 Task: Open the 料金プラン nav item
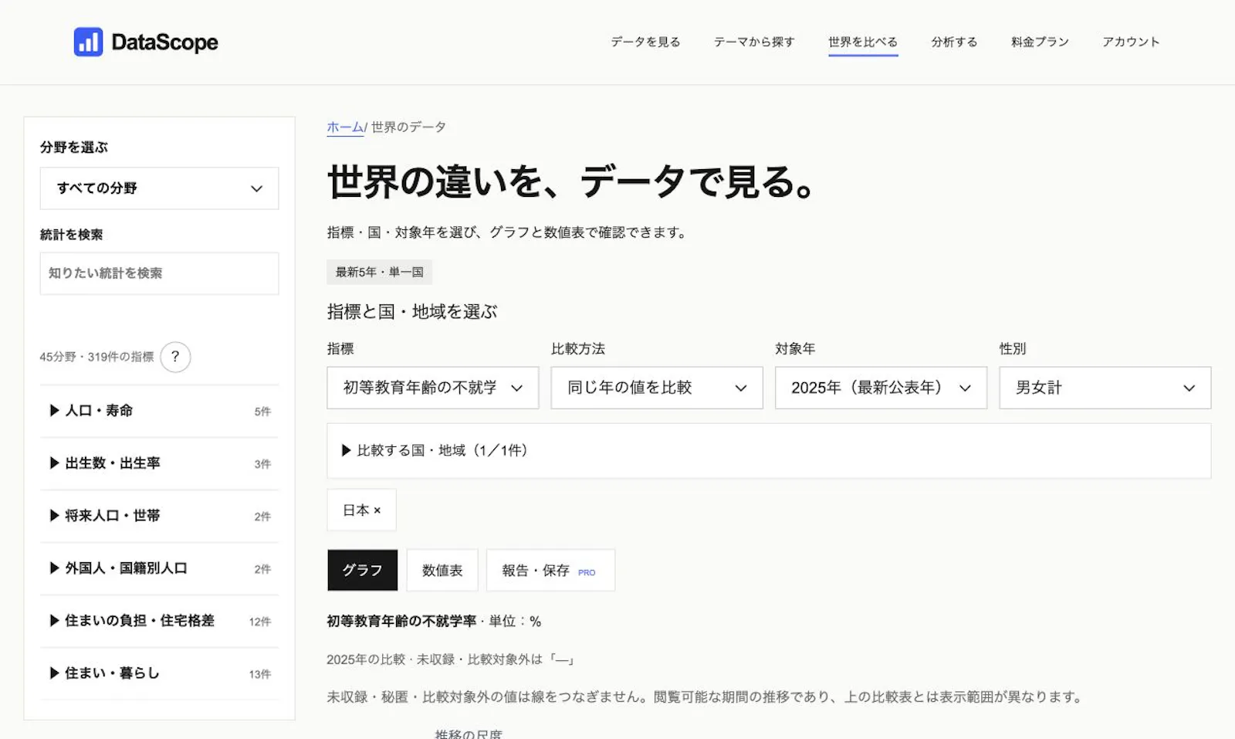tap(1040, 42)
